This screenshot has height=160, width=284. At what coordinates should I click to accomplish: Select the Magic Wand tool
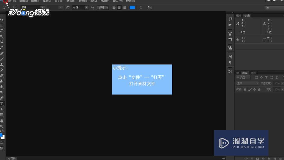2,36
